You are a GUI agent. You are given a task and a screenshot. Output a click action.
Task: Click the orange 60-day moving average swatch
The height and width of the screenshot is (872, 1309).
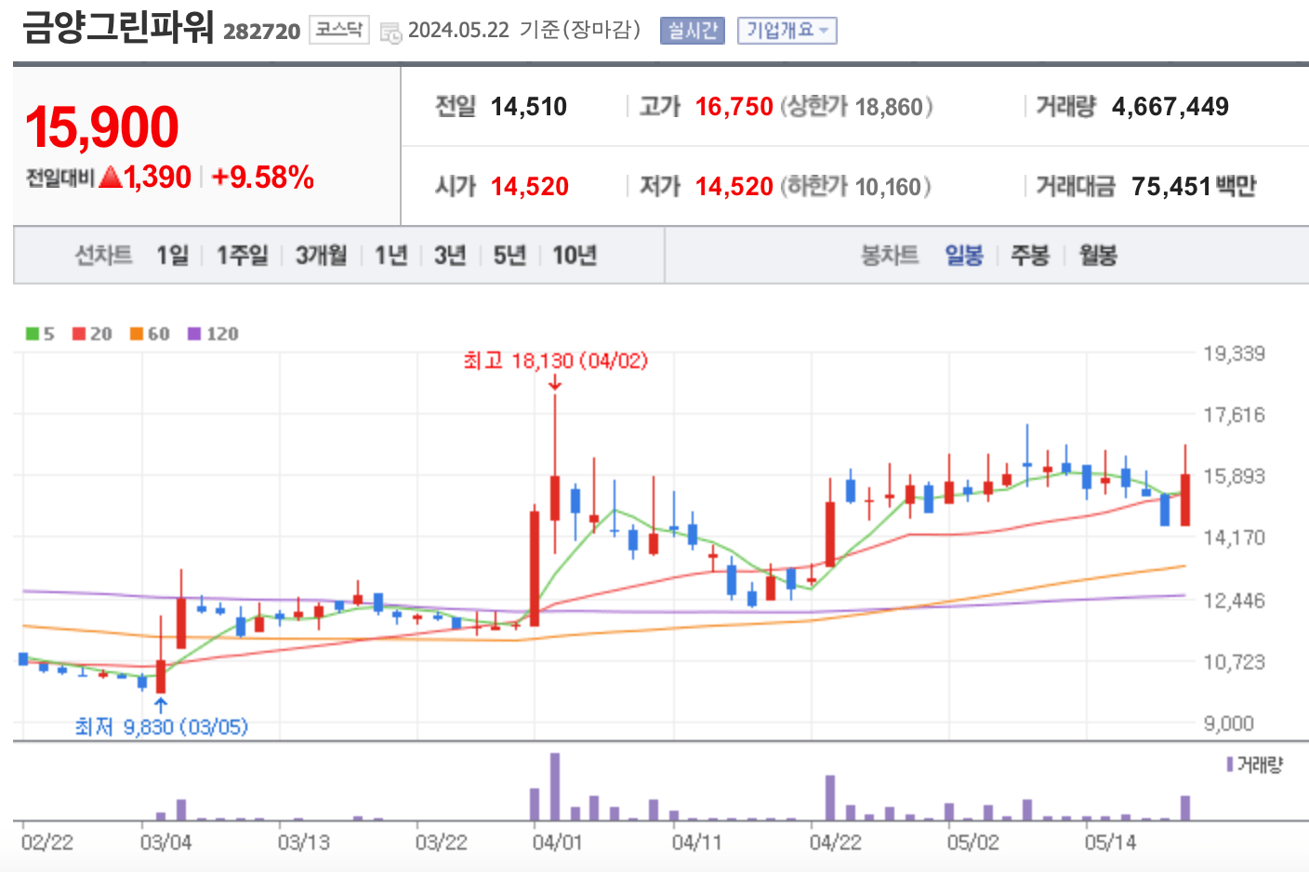[137, 334]
